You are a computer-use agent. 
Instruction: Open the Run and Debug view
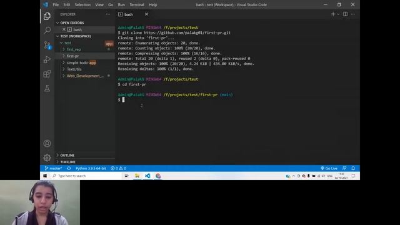tap(47, 59)
